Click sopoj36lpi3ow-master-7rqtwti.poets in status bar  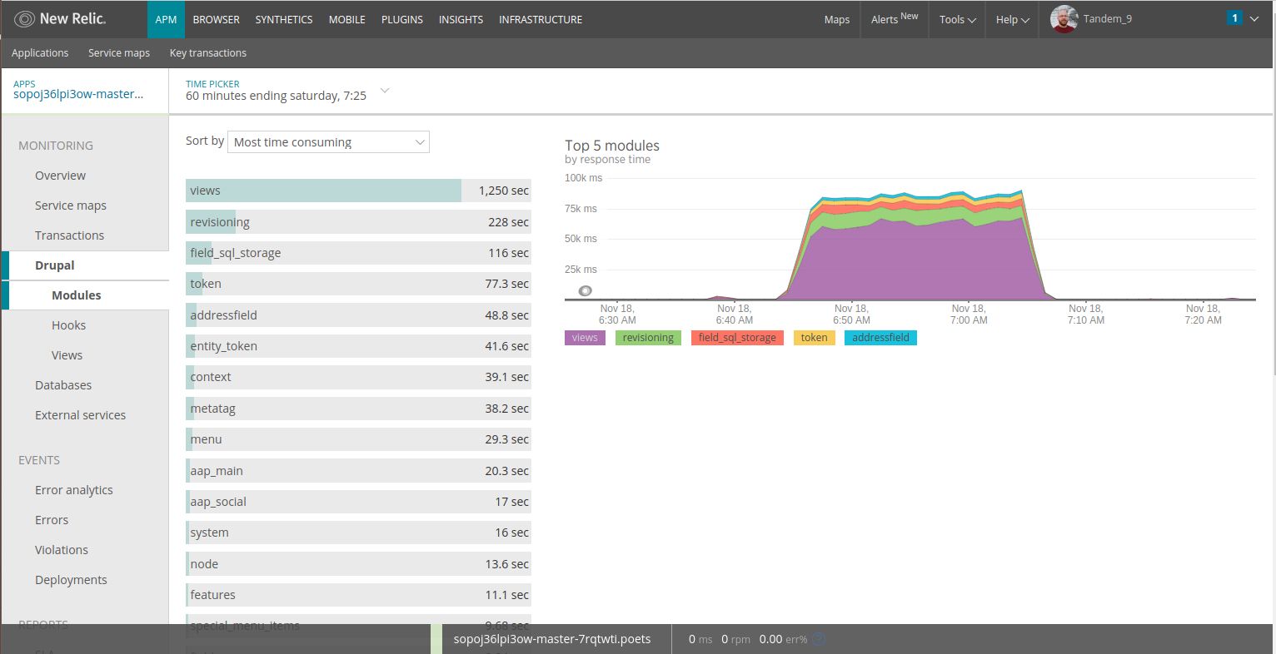552,639
